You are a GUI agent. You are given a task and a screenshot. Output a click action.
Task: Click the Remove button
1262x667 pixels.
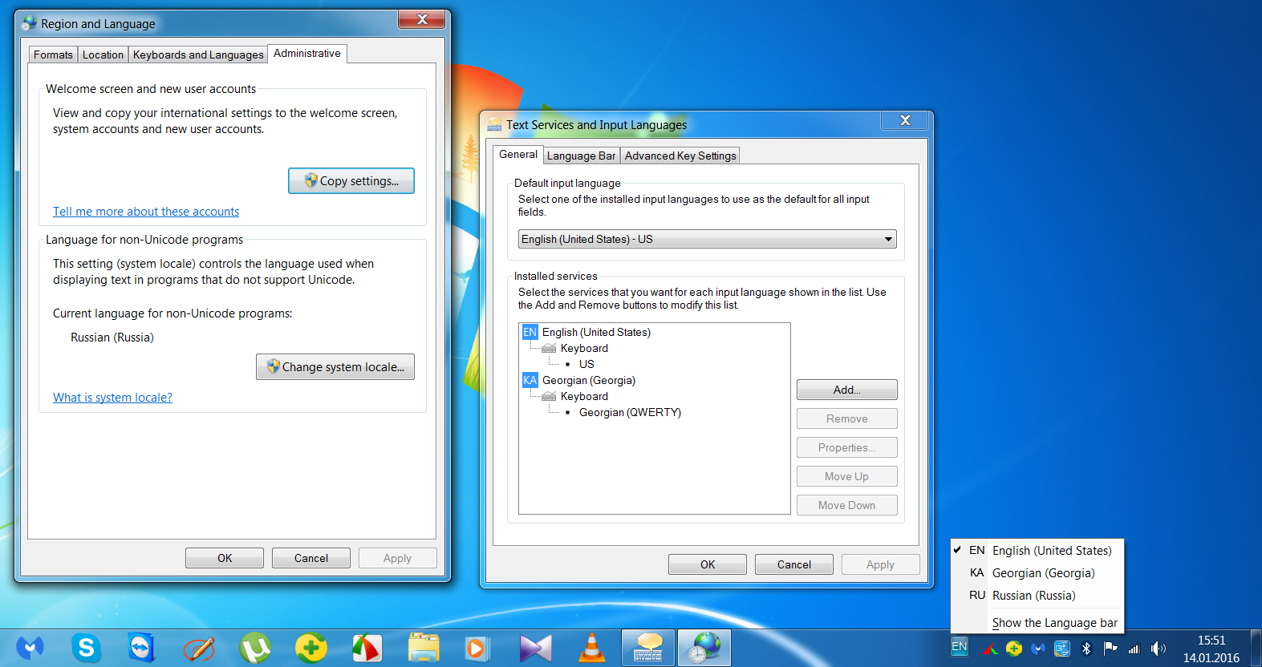(847, 418)
